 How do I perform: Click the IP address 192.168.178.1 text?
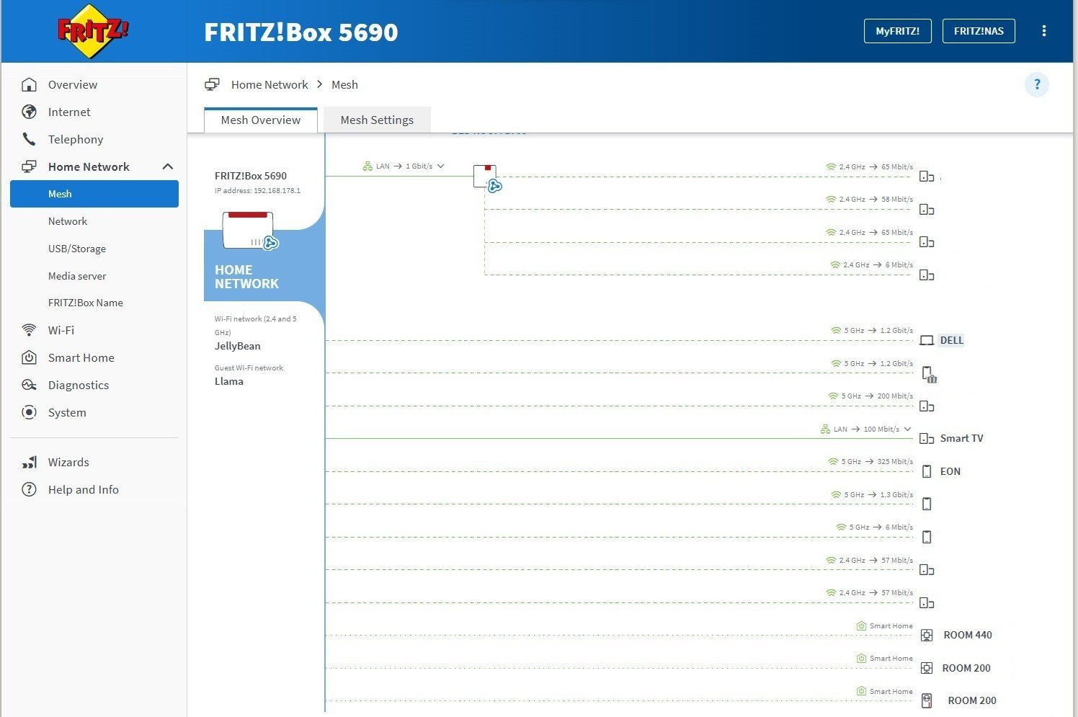[x=257, y=191]
